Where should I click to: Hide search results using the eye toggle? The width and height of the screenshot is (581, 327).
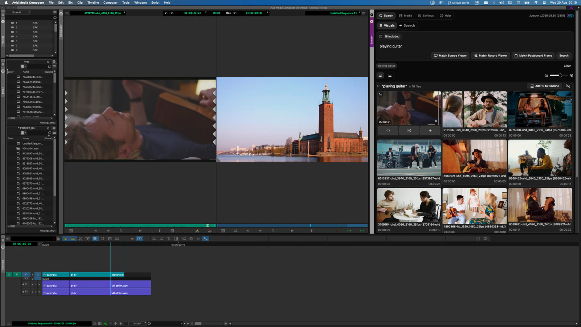[568, 86]
